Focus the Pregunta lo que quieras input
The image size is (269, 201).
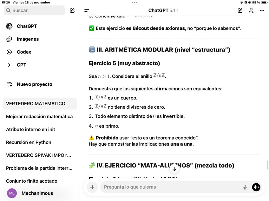click(168, 187)
